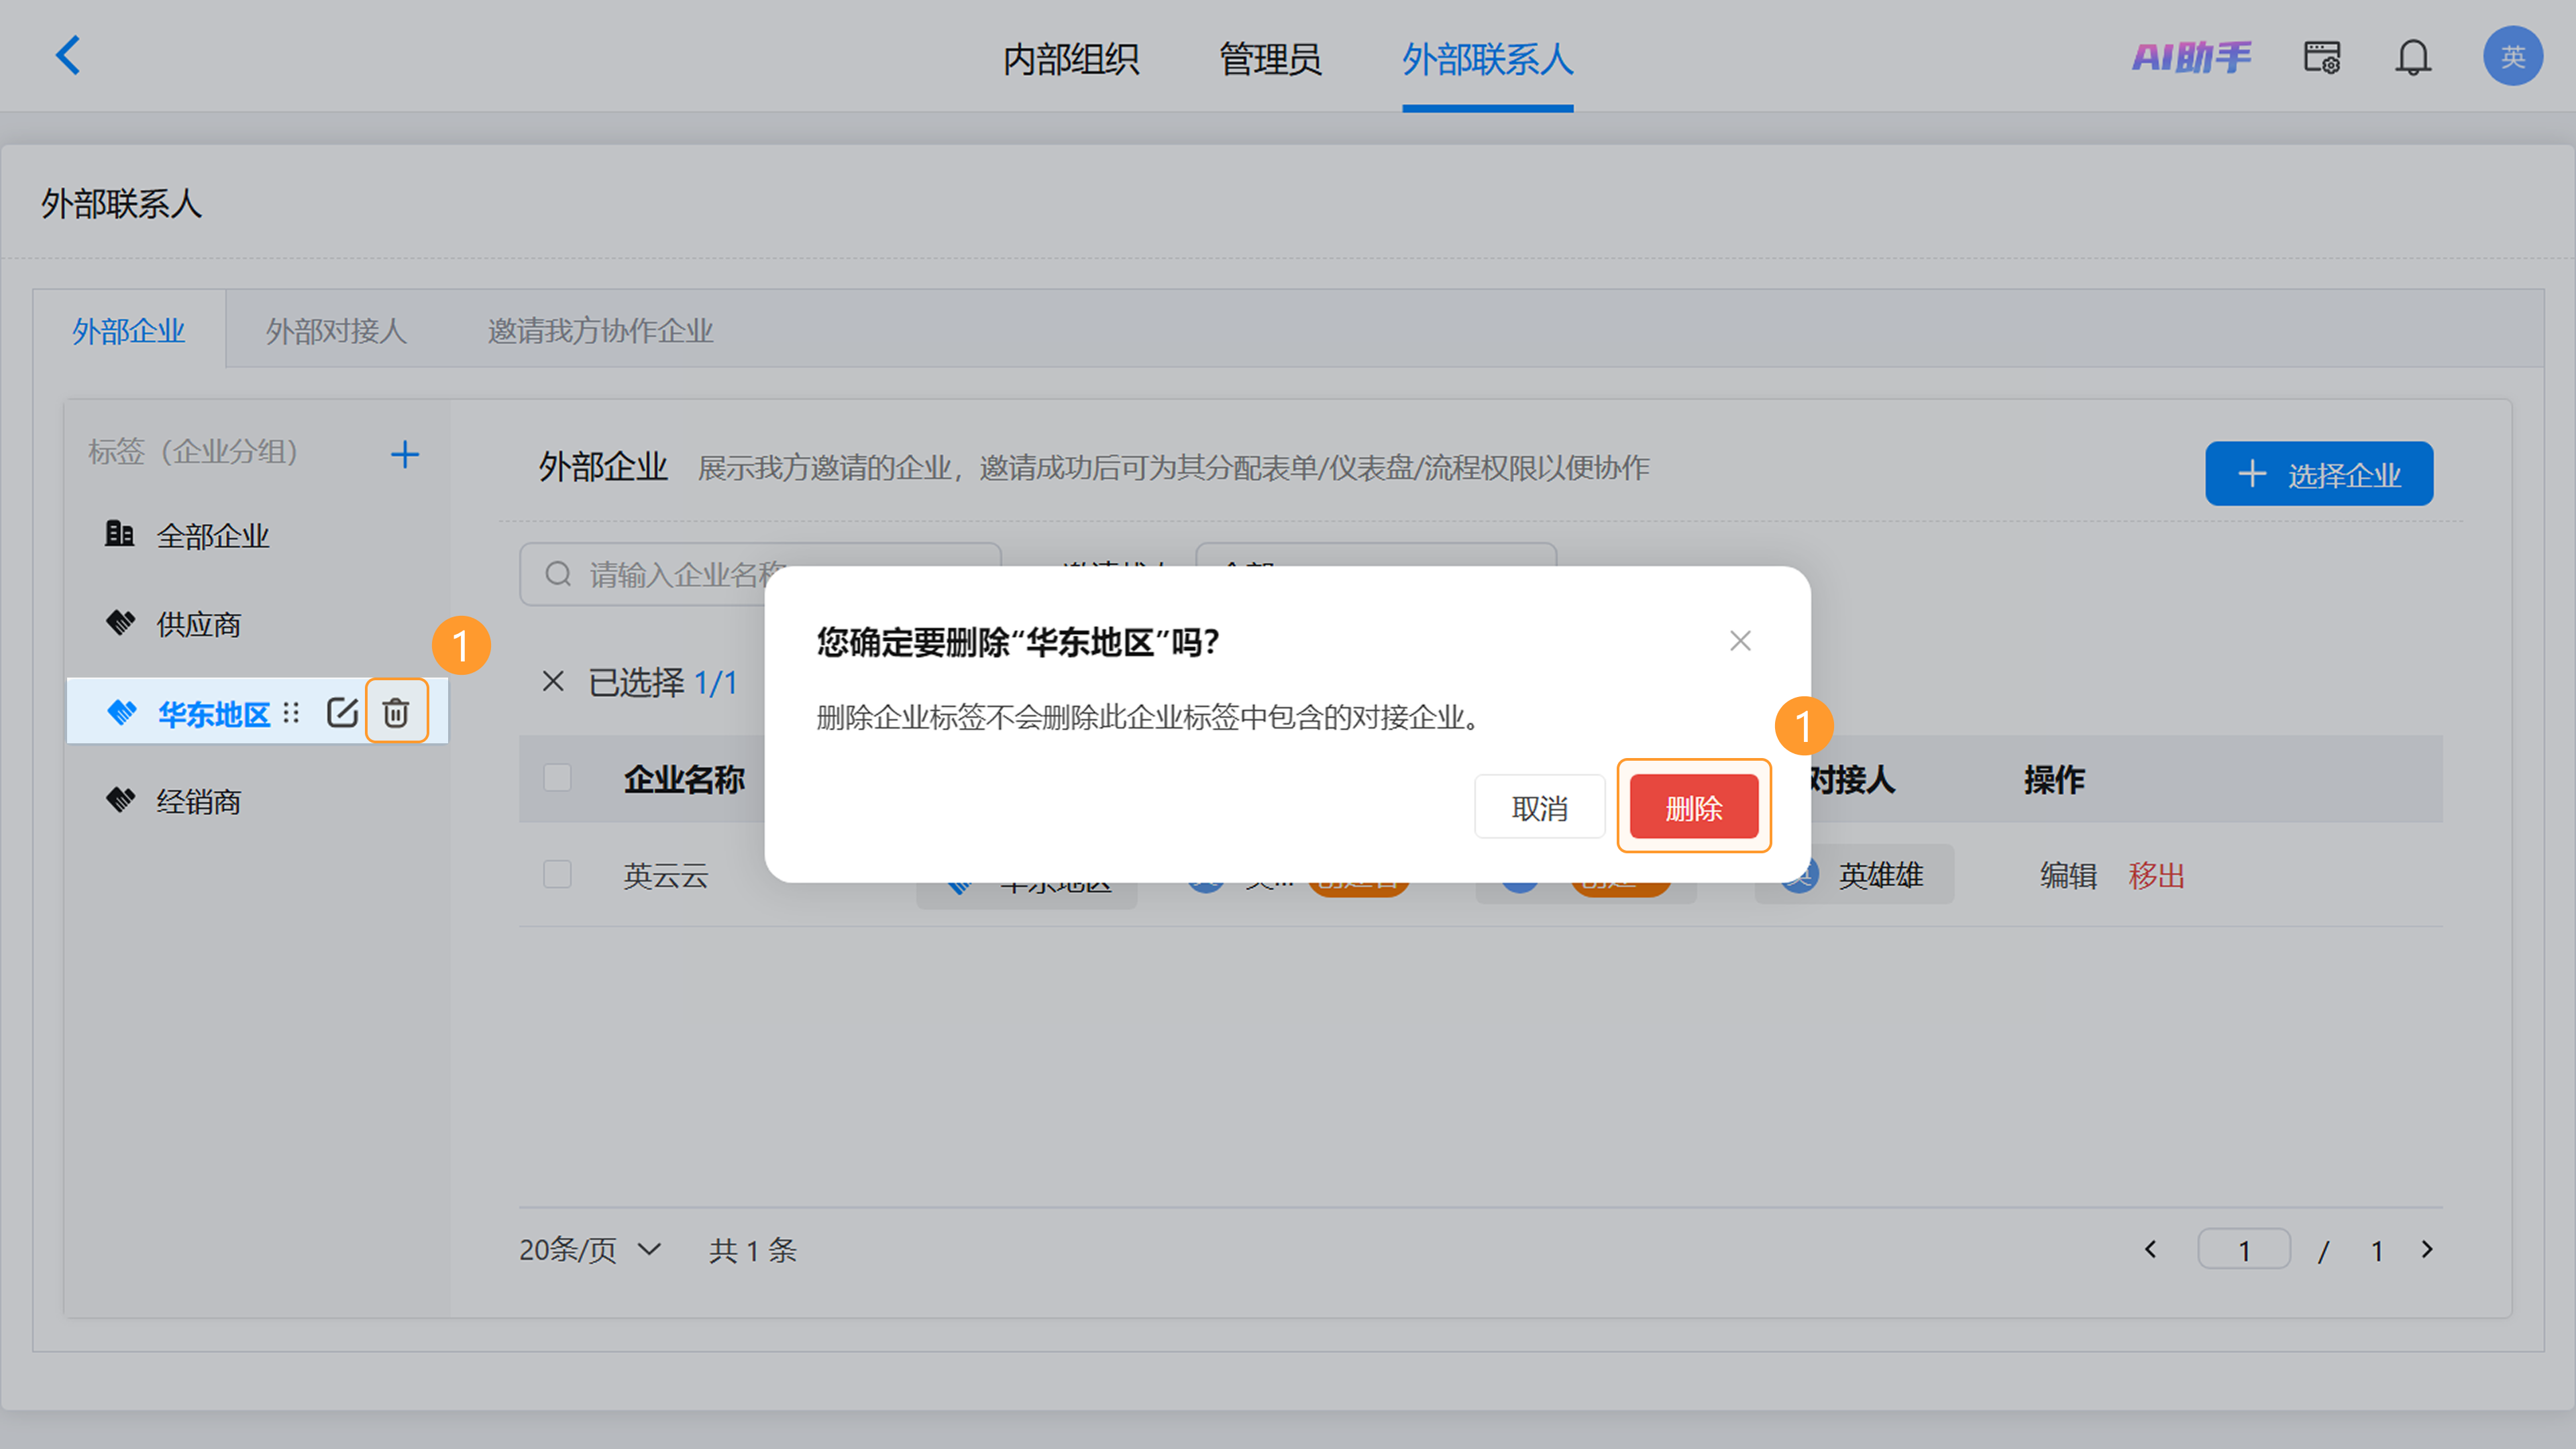Click the search magnifier icon
2576x1449 pixels.
(558, 574)
